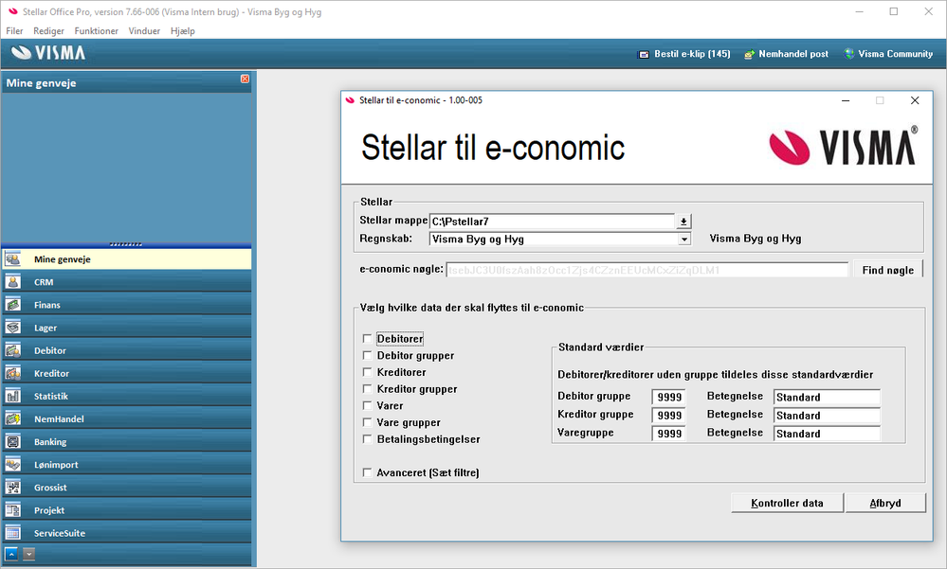Open the Projekt module
This screenshot has width=947, height=569.
point(127,510)
